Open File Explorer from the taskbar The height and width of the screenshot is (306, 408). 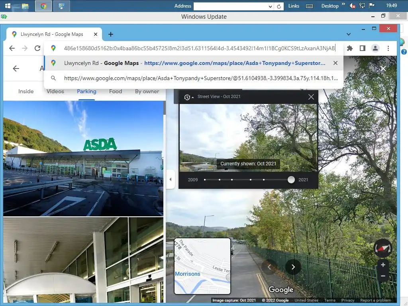point(25,6)
